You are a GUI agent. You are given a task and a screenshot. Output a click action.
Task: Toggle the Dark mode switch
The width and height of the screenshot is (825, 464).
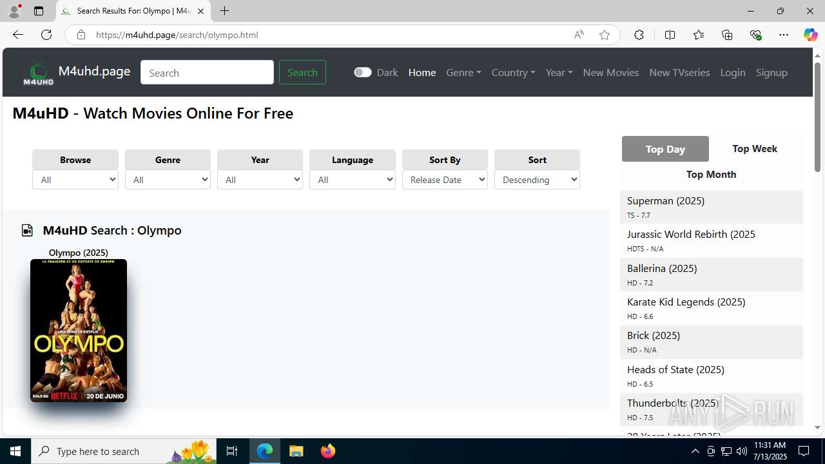[x=363, y=72]
